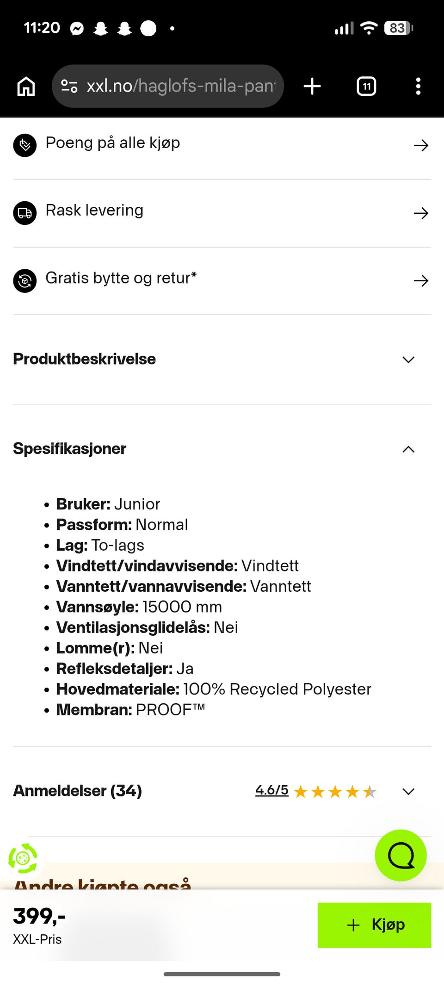The height and width of the screenshot is (987, 444).
Task: Open the site settings icon in address bar
Action: [x=69, y=86]
